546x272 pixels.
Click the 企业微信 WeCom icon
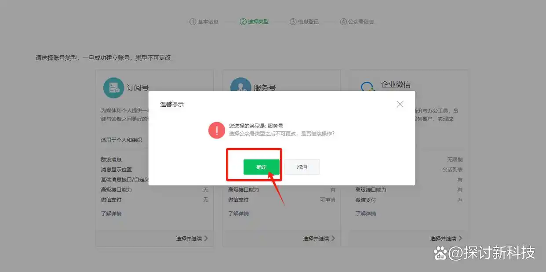[368, 87]
